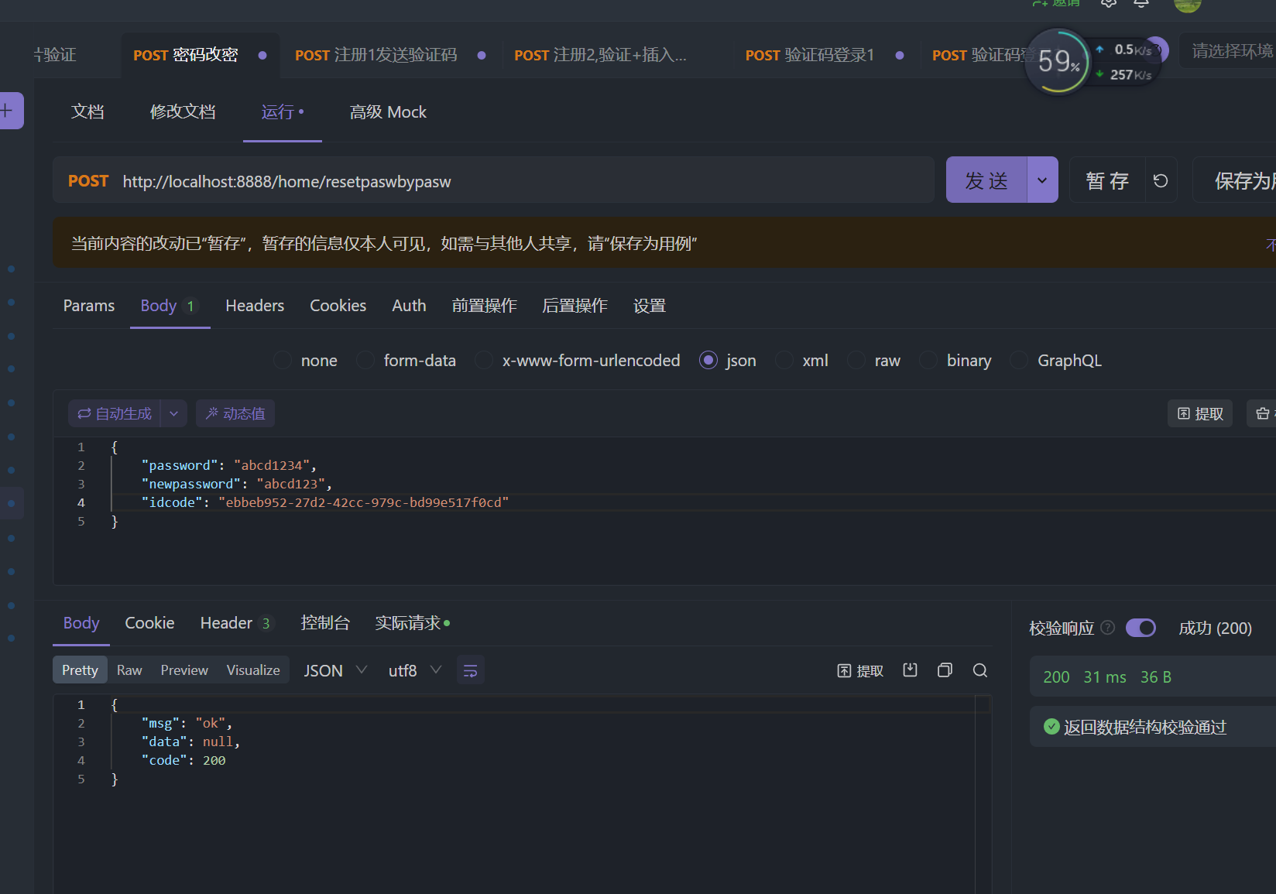Expand the 自动生成 dropdown arrow

pyautogui.click(x=173, y=413)
